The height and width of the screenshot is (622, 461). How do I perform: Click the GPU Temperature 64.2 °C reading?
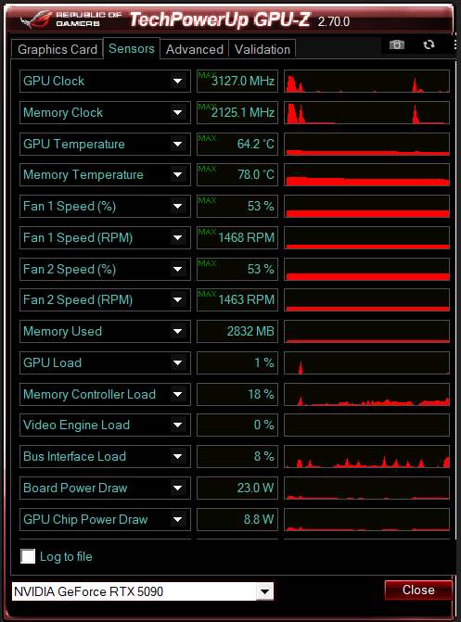pyautogui.click(x=237, y=144)
